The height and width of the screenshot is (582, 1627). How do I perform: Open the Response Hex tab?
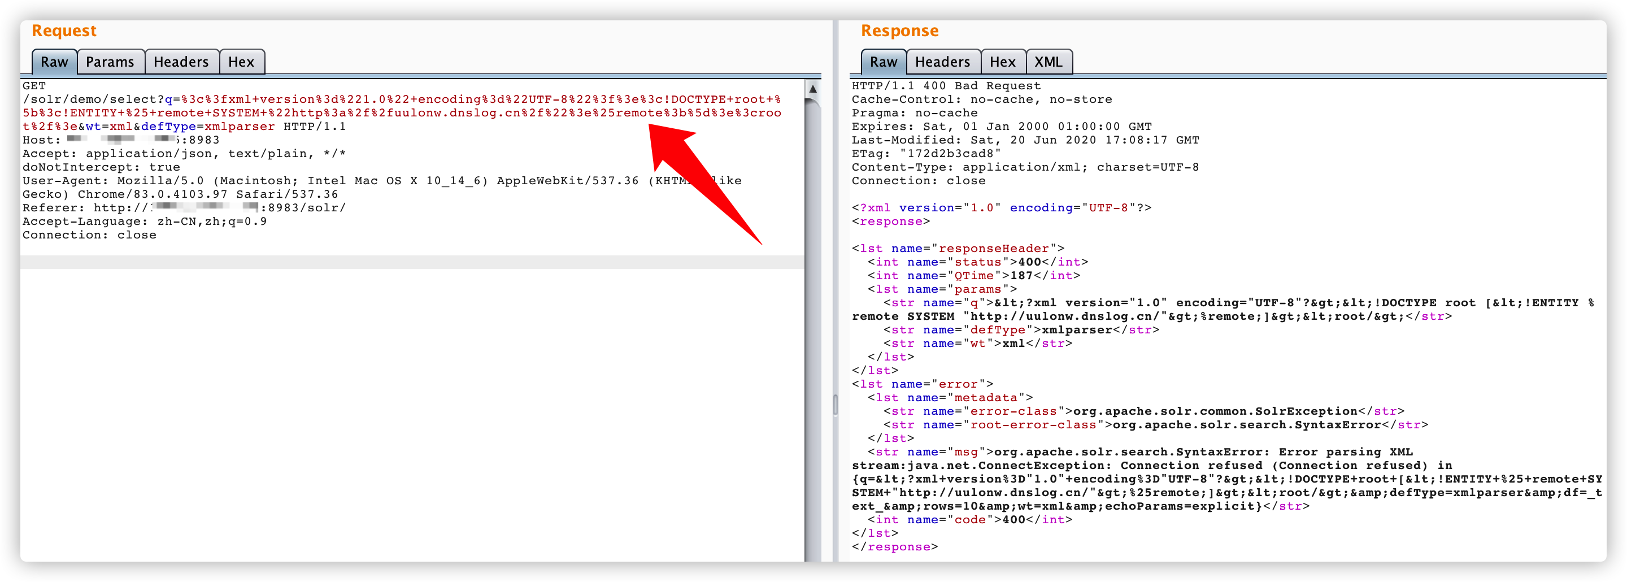click(1003, 62)
